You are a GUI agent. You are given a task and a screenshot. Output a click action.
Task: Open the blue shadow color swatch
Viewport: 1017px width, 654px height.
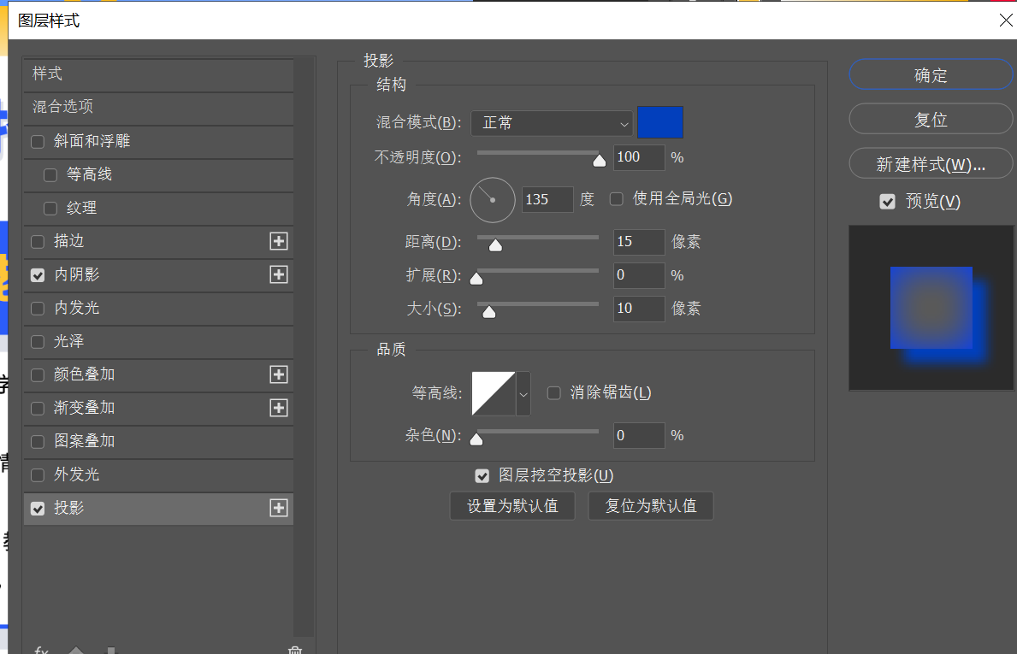coord(660,122)
